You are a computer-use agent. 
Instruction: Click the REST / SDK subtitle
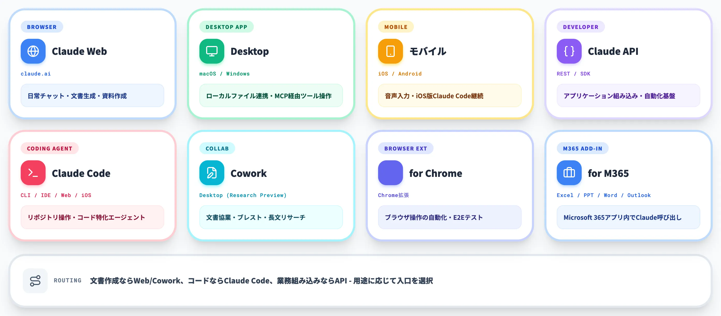tap(573, 74)
